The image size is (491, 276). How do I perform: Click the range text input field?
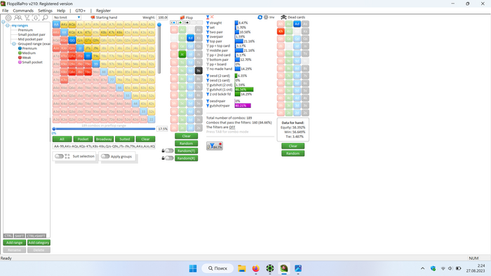point(104,146)
